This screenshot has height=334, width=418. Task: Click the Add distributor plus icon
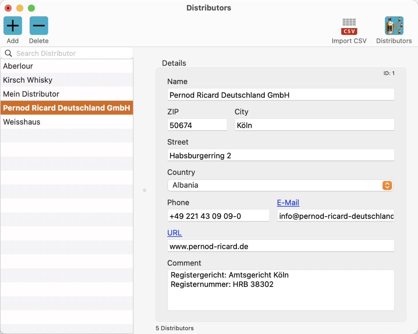(13, 26)
